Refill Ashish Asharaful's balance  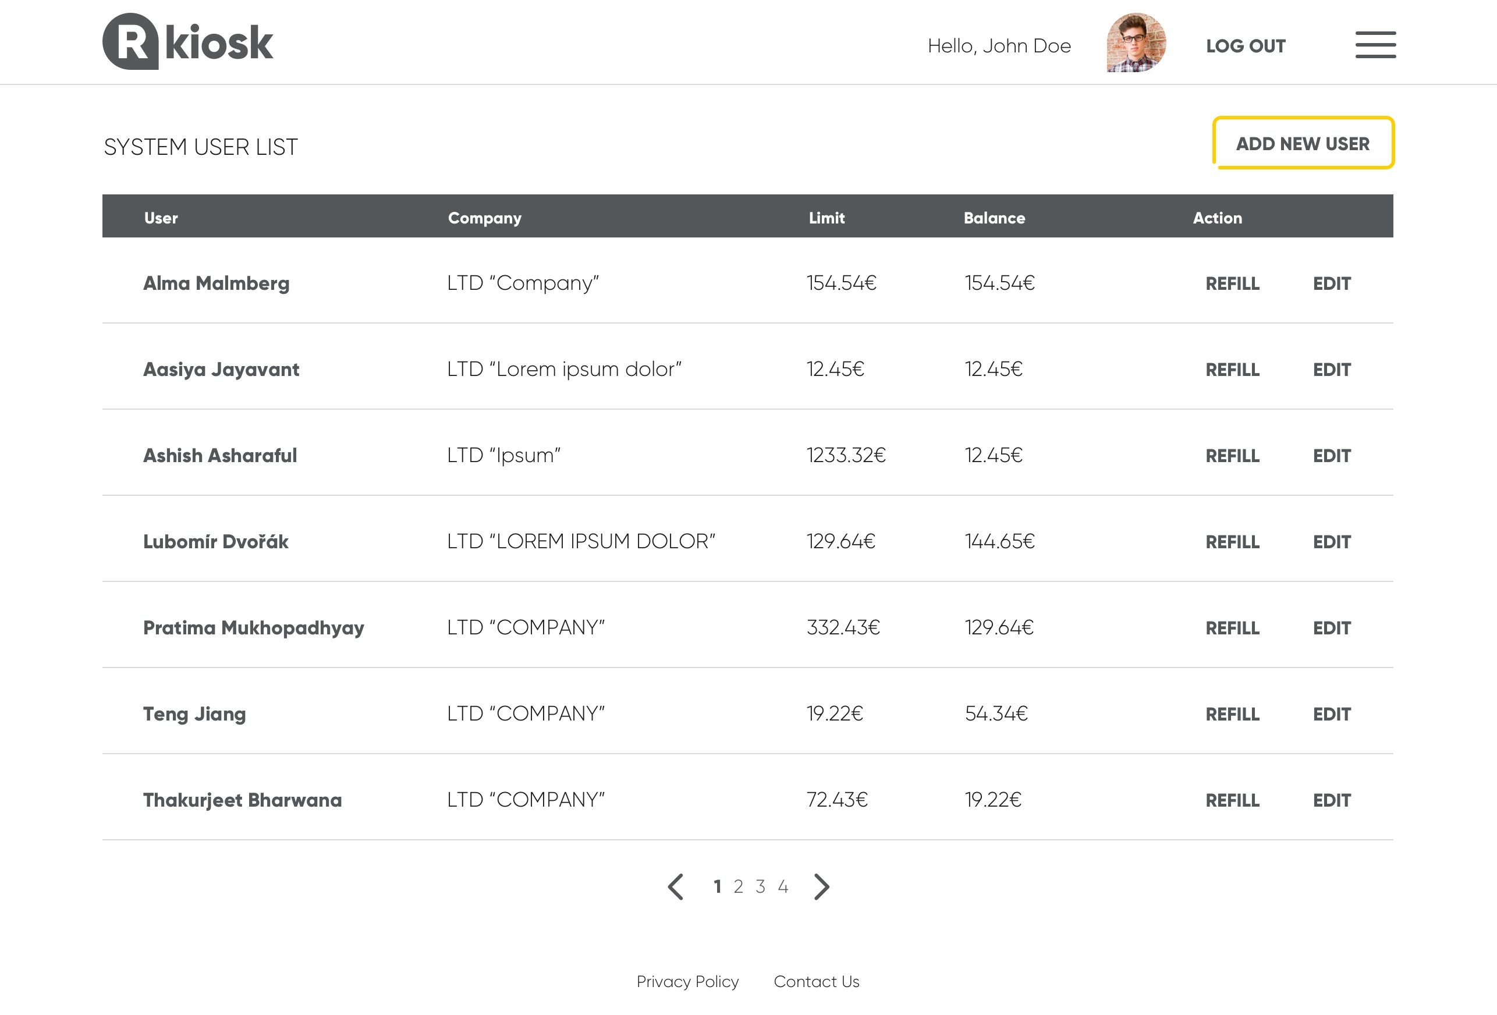(1232, 456)
